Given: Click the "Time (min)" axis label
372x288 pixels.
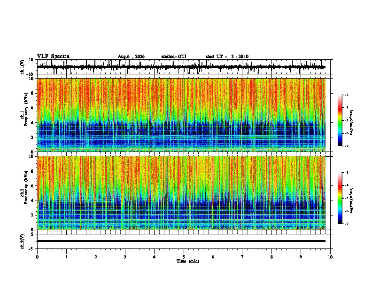Looking at the screenshot, I should pyautogui.click(x=188, y=261).
